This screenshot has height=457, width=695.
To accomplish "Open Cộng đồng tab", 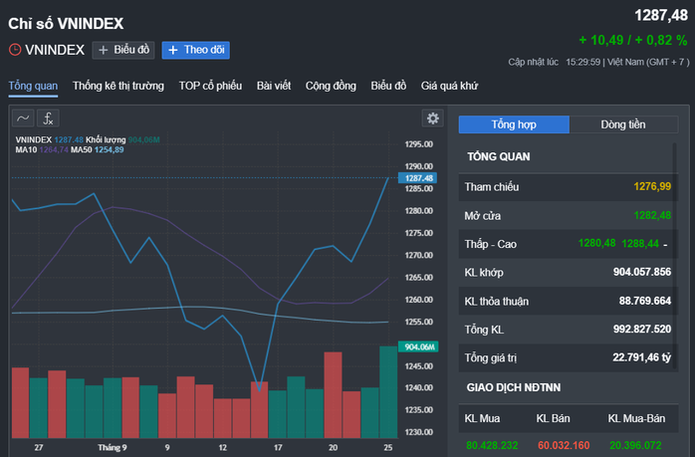I will click(331, 86).
